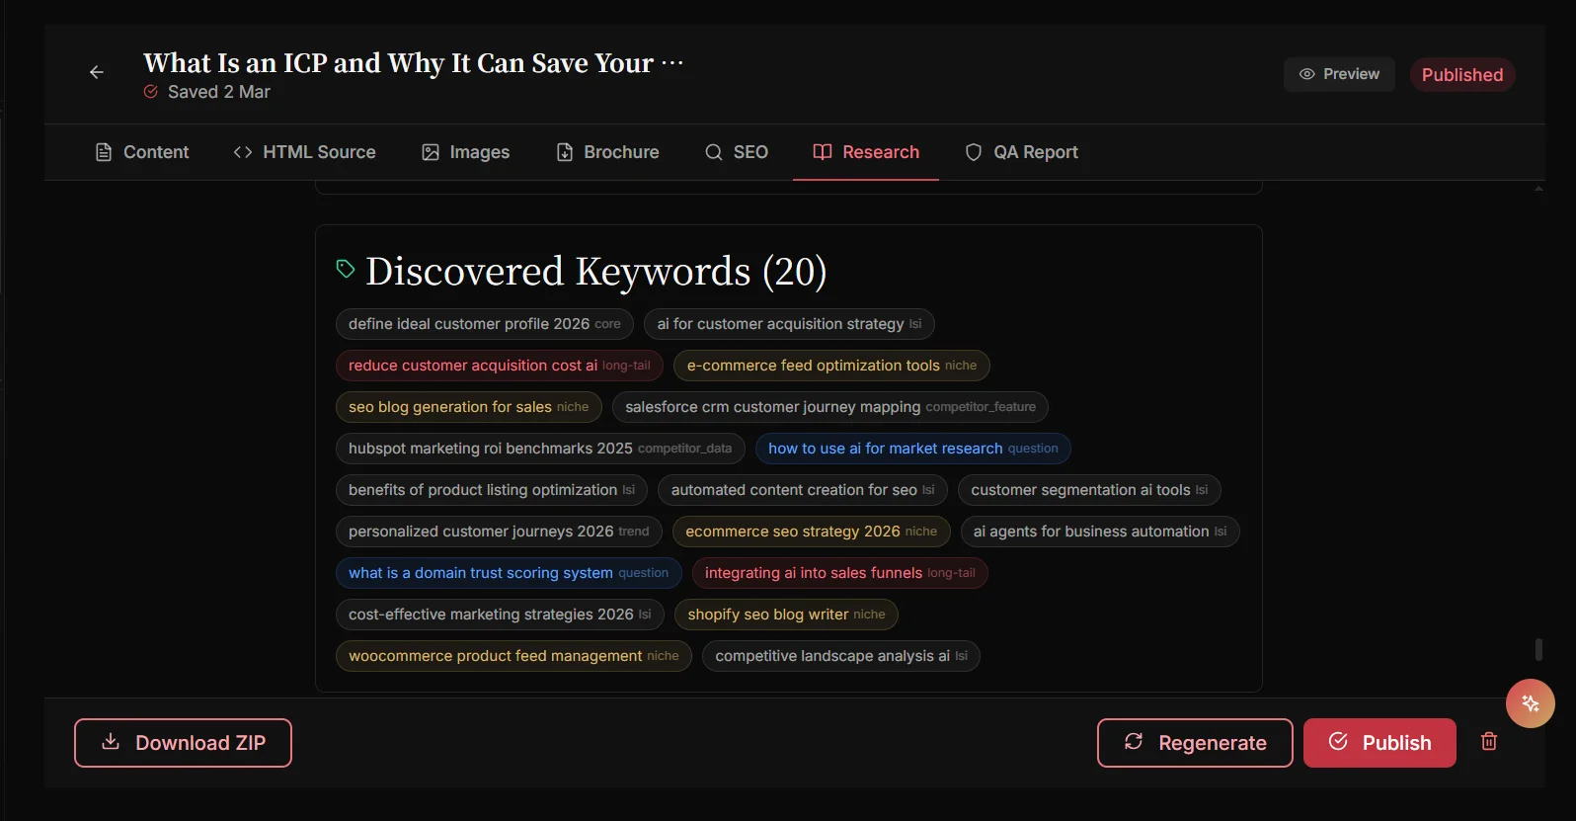Select 'customer segmentation ai tools' keyword
The image size is (1576, 821).
tap(1089, 490)
